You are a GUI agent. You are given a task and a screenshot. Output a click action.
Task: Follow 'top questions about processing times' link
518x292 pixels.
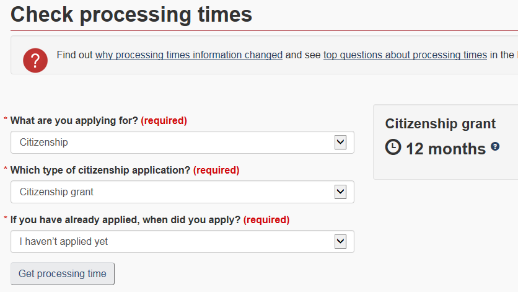[x=405, y=55]
